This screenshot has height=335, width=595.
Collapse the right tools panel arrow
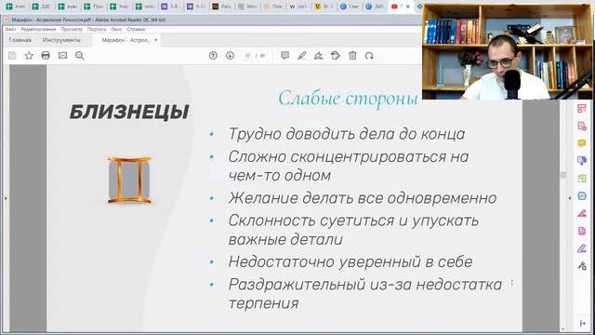coord(570,198)
